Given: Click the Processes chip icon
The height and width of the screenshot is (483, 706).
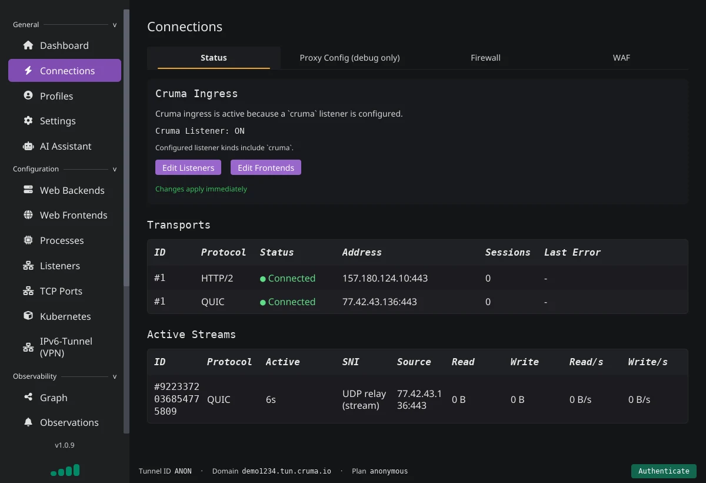Looking at the screenshot, I should (x=28, y=240).
